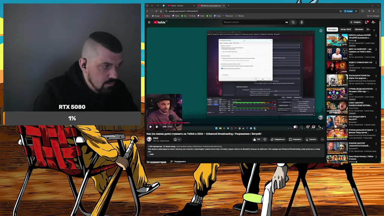Reload the page with browser refresh icon
This screenshot has width=384, height=216.
[x=156, y=11]
